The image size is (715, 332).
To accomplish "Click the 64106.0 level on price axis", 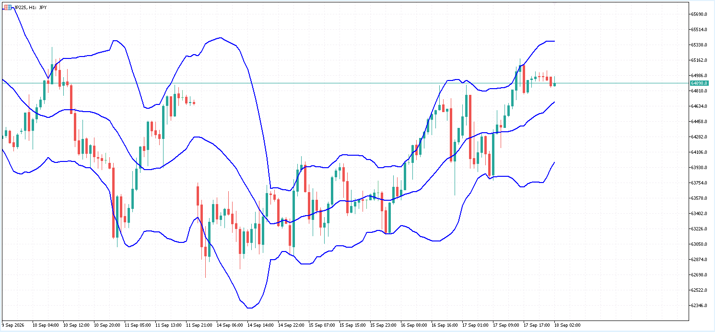I will point(700,152).
